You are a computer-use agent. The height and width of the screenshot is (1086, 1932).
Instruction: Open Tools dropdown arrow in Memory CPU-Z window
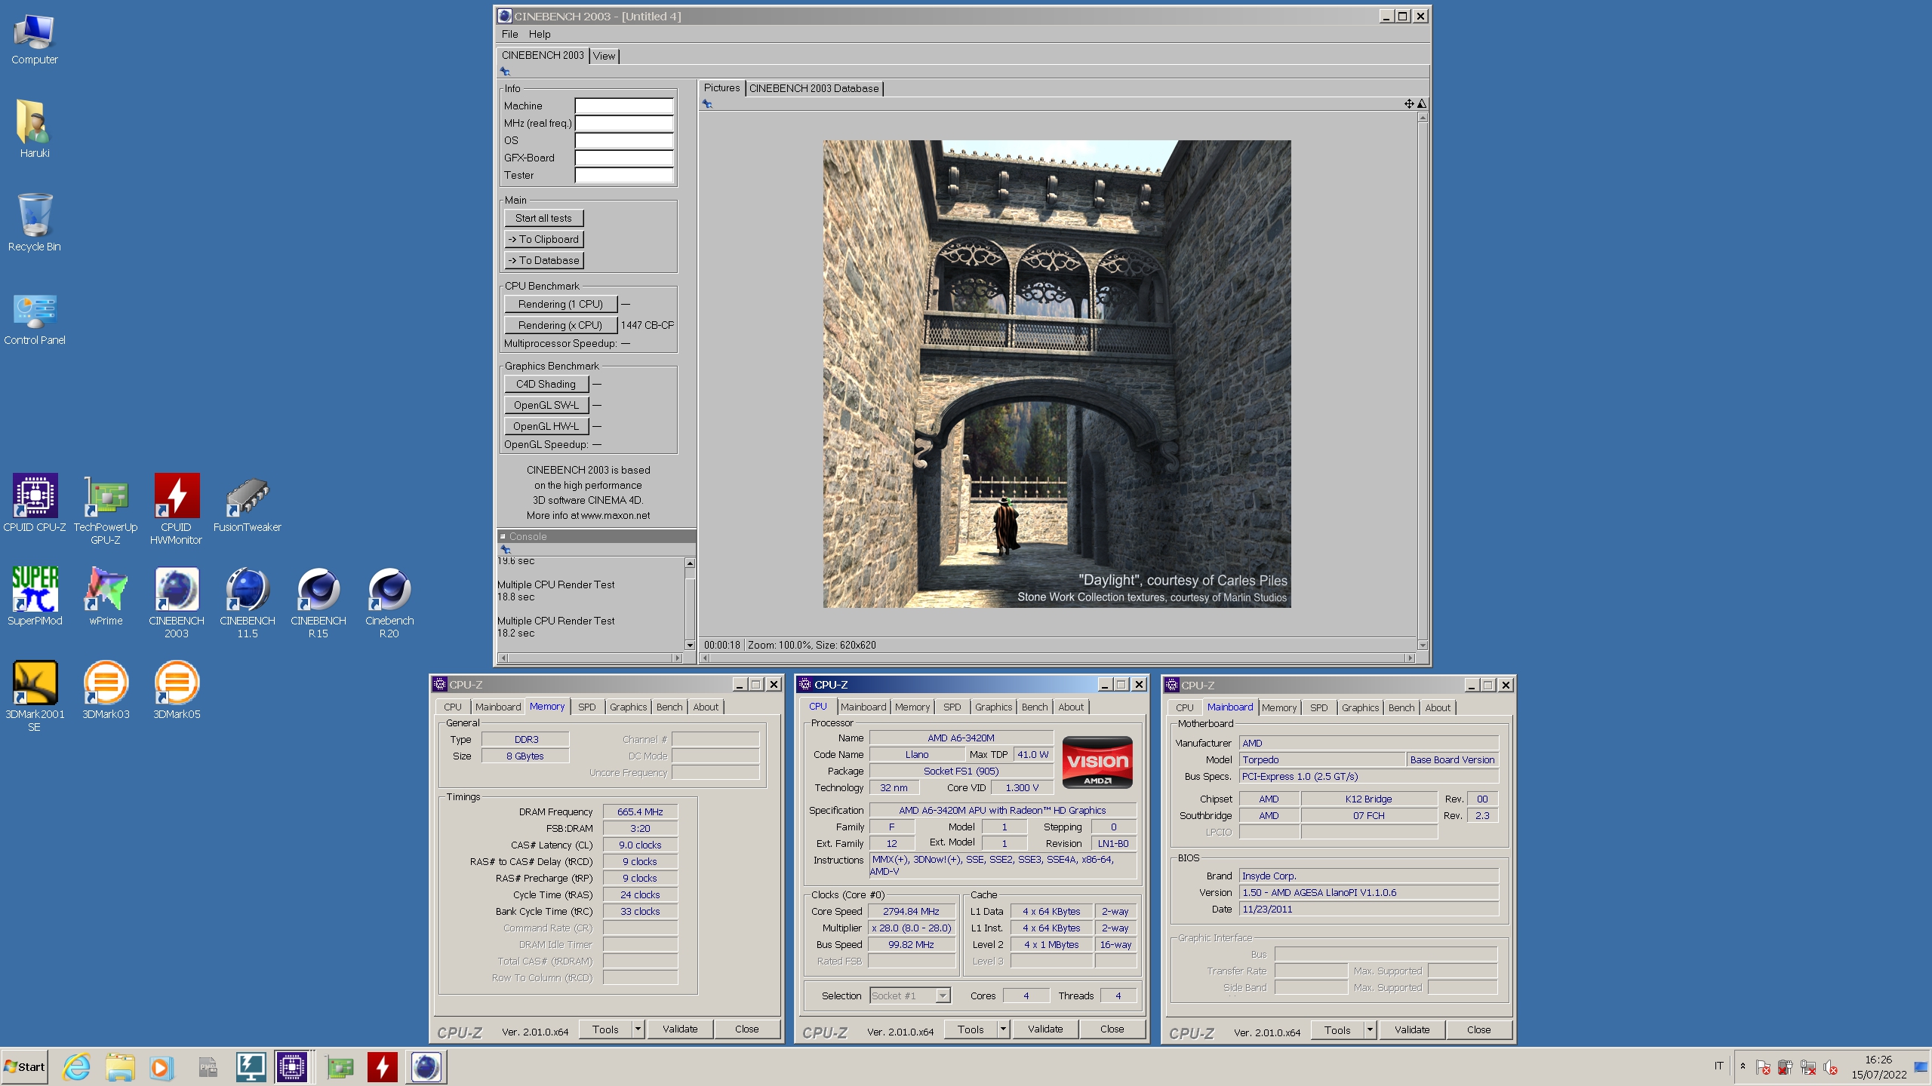point(638,1029)
